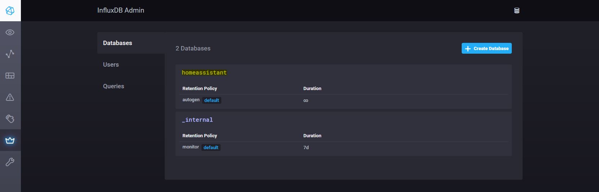599x192 pixels.
Task: Select the _internal database name
Action: coord(197,120)
